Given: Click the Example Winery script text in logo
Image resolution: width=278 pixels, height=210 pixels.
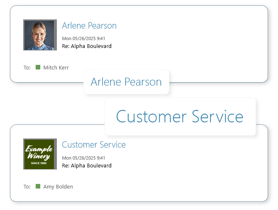Looking at the screenshot, I should [x=39, y=152].
